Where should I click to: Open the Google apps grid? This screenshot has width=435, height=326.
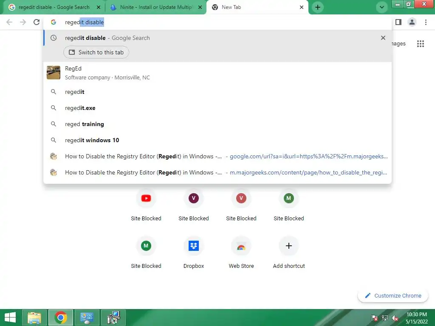[x=421, y=44]
